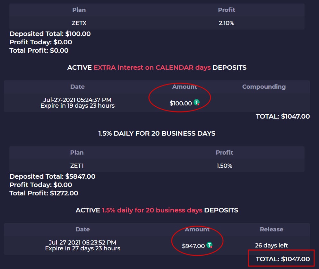This screenshot has height=269, width=319.
Task: Click the Compounding column header
Action: click(264, 86)
